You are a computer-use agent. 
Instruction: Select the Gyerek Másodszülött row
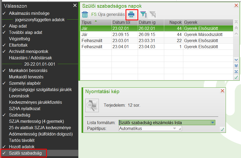tap(157, 35)
